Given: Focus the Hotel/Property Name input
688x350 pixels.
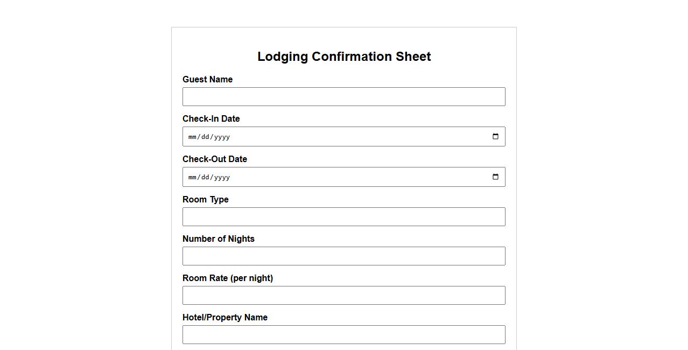Looking at the screenshot, I should tap(343, 335).
